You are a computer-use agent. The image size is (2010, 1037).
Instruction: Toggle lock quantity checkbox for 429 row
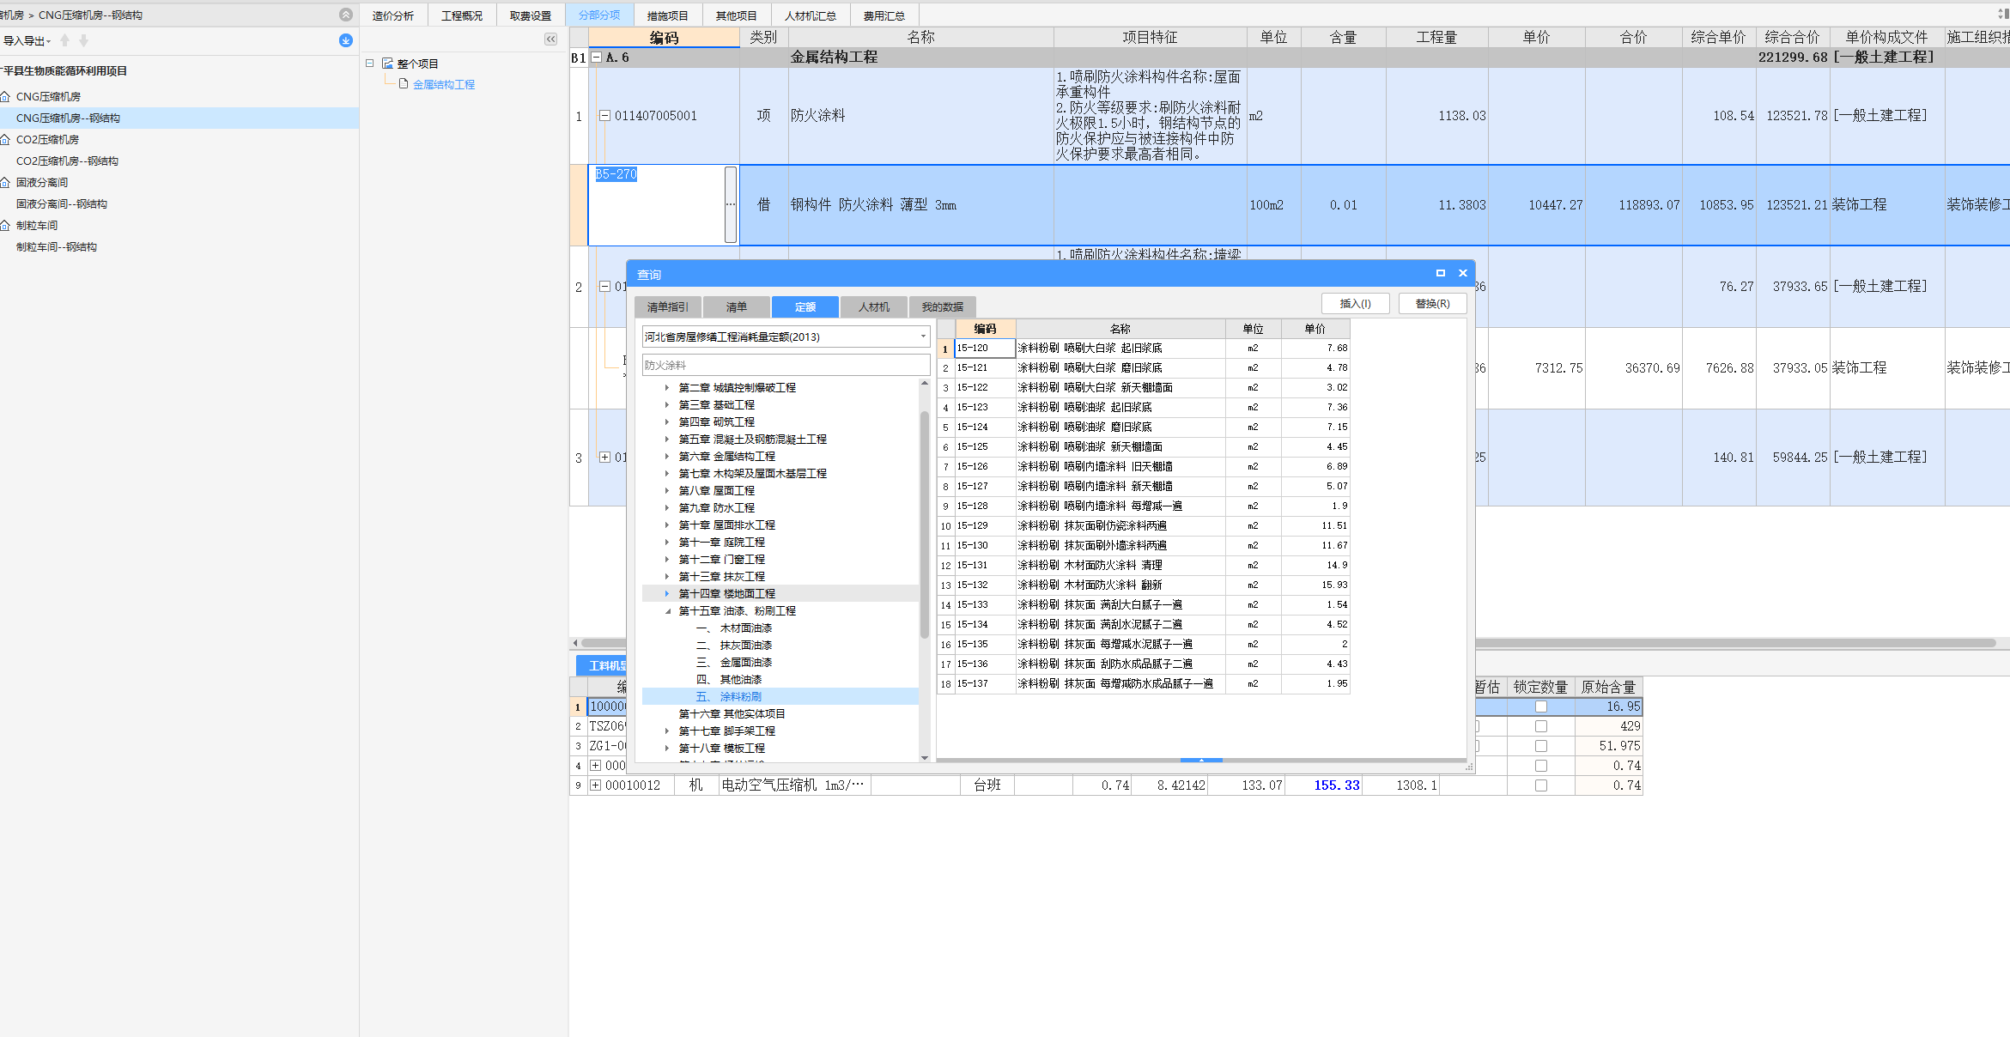click(1541, 726)
